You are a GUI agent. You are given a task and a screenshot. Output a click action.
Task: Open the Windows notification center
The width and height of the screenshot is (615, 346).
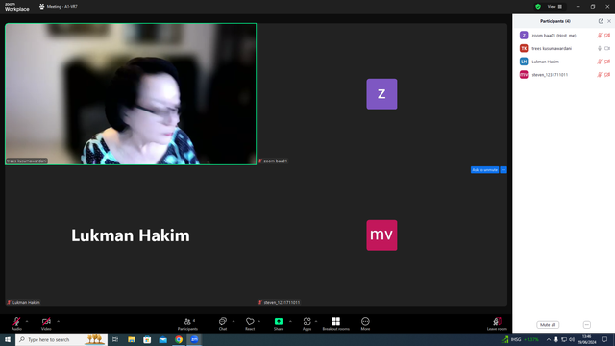604,339
